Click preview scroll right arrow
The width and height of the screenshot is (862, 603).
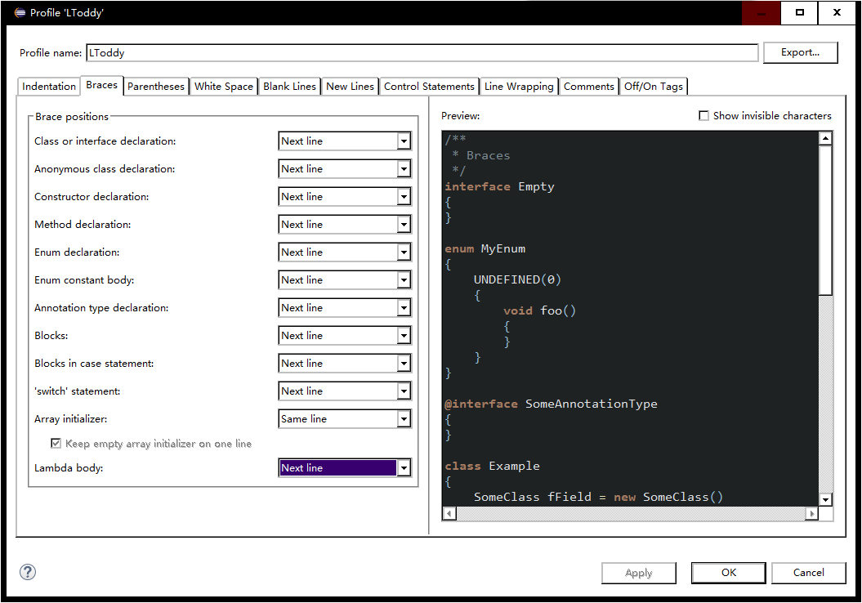pyautogui.click(x=811, y=513)
